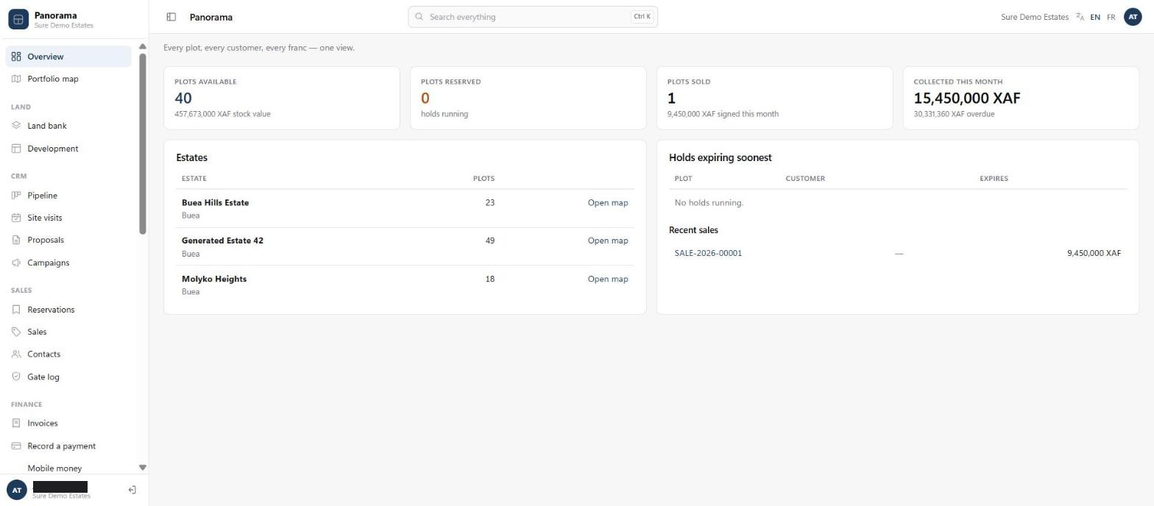Open sale SALE-2026-00001
Image resolution: width=1154 pixels, height=506 pixels.
click(708, 253)
